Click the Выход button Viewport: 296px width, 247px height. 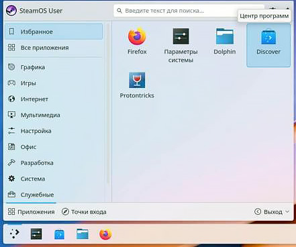coord(268,211)
